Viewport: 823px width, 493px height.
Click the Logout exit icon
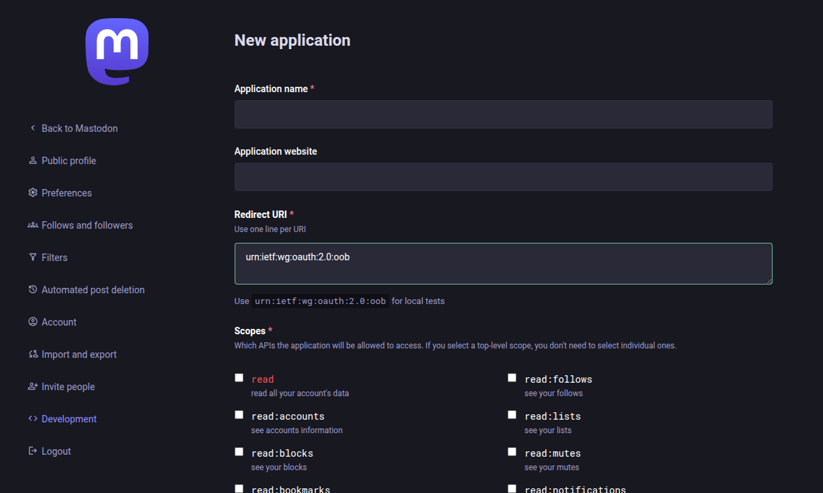(32, 451)
